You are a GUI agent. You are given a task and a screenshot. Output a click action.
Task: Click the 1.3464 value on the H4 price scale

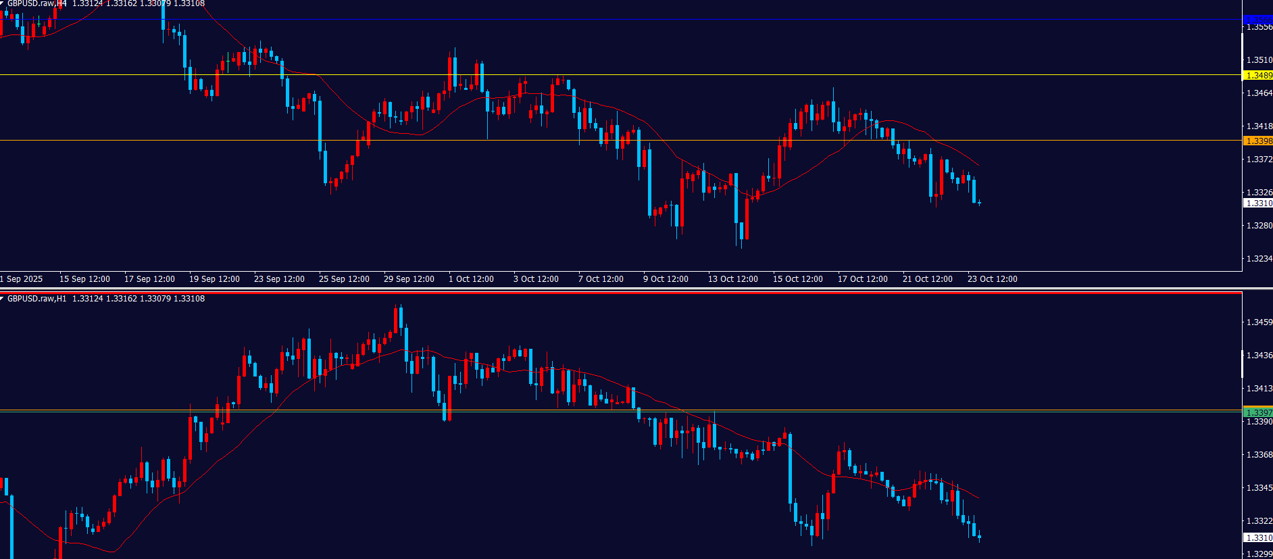pyautogui.click(x=1259, y=93)
